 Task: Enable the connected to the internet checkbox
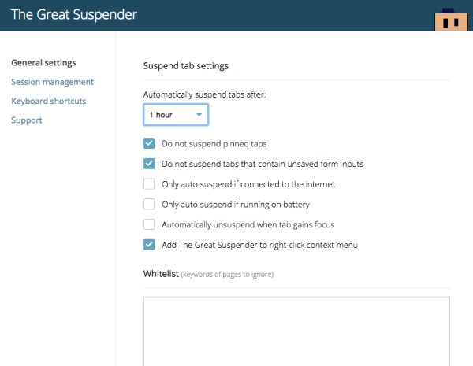pyautogui.click(x=149, y=184)
